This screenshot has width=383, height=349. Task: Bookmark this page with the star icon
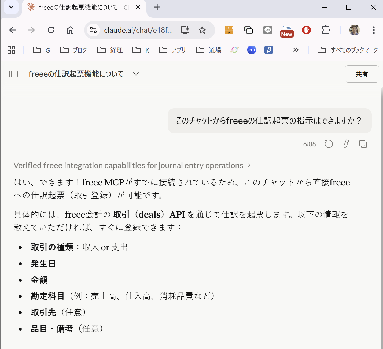tap(202, 30)
